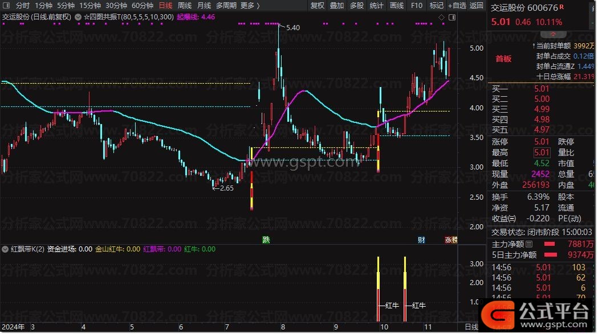Open F10 company info
The width and height of the screenshot is (598, 334).
(417, 5)
